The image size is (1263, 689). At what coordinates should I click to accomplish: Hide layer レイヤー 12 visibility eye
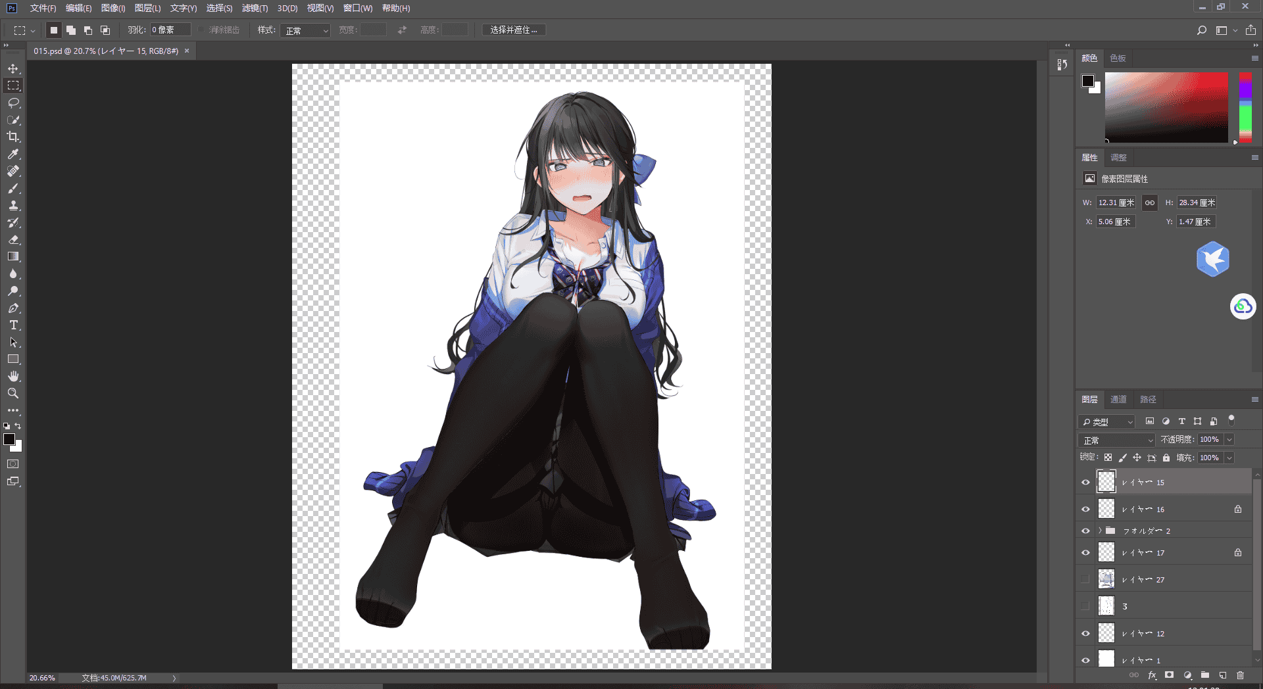[1085, 633]
